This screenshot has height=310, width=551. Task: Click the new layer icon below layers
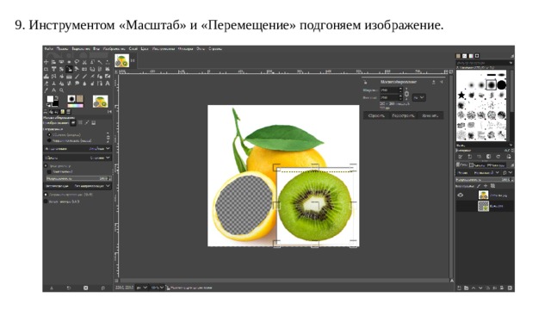(x=459, y=288)
